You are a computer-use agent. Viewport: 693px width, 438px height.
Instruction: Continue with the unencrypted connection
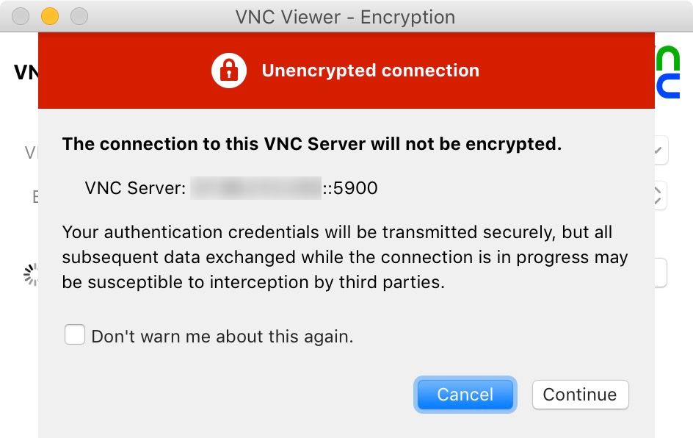580,394
